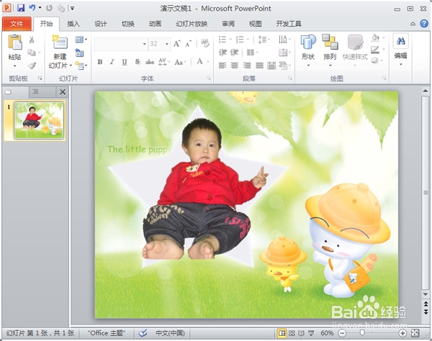Switch to the 切换 Transitions tab
The width and height of the screenshot is (432, 341).
(x=128, y=24)
